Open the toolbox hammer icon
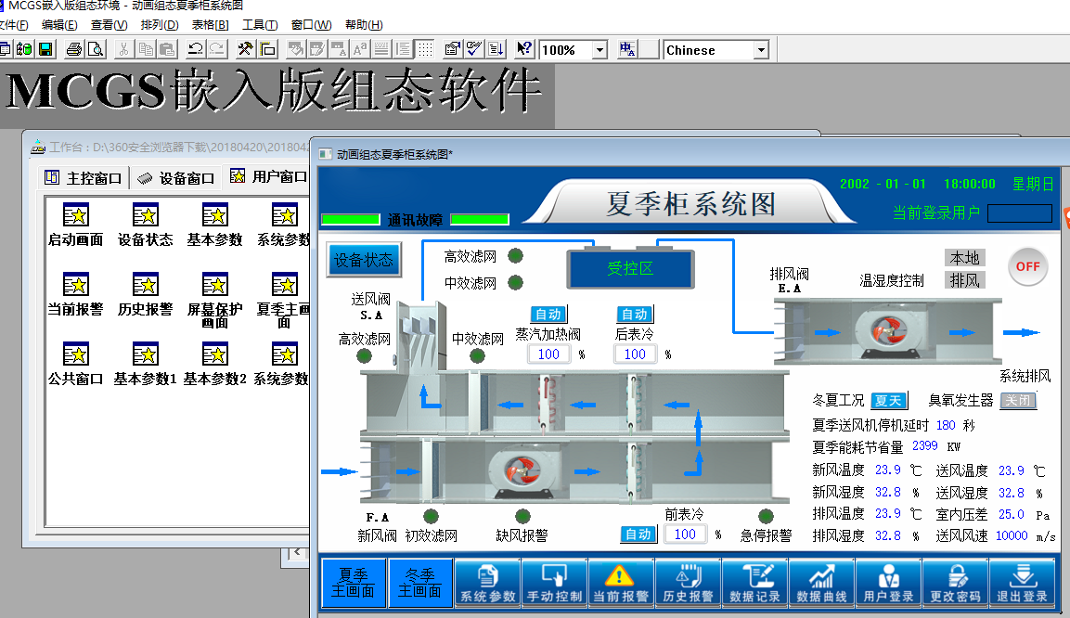This screenshot has width=1070, height=618. [x=245, y=49]
